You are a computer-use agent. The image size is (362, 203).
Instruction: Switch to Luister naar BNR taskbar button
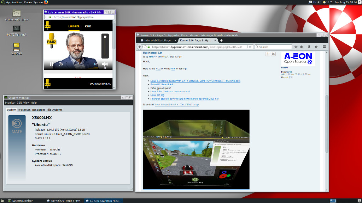click(x=104, y=201)
